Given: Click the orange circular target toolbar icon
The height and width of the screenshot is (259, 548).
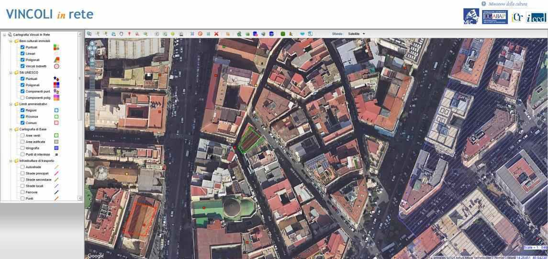Looking at the screenshot, I should click(200, 34).
